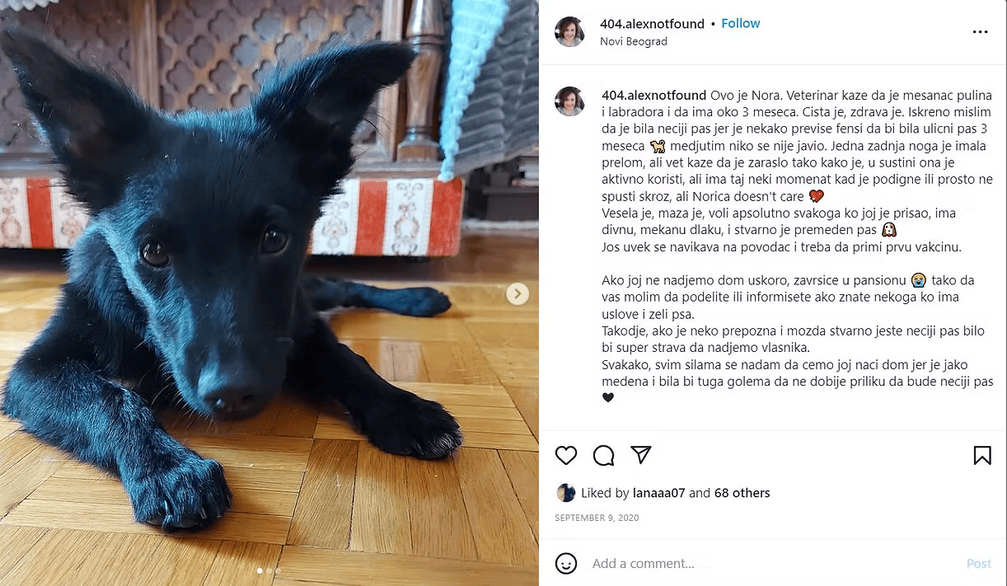Open comments via the speech bubble icon
The image size is (1007, 586).
[x=604, y=455]
